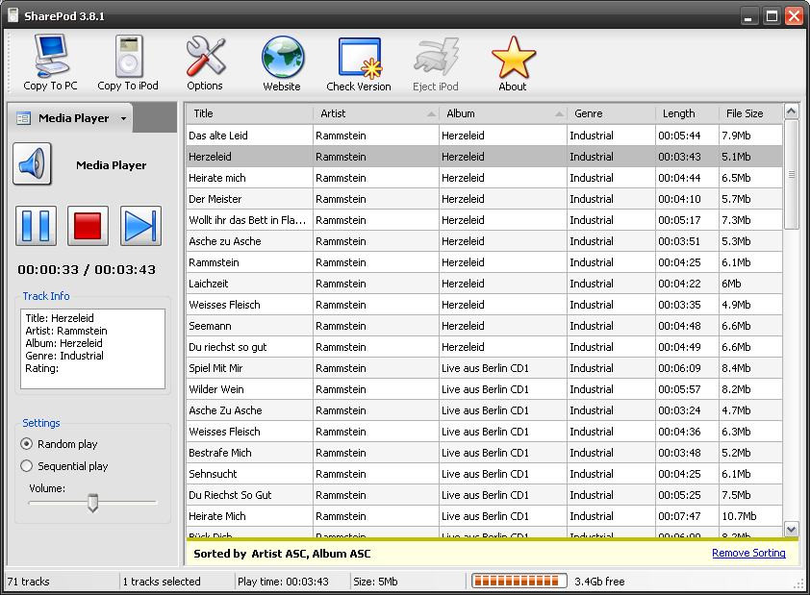
Task: Select Herzeleid album's 'Asche zu Asche' track
Action: (x=484, y=241)
